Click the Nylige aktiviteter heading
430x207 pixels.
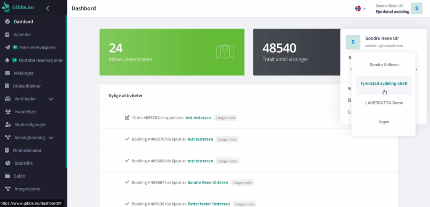click(125, 96)
